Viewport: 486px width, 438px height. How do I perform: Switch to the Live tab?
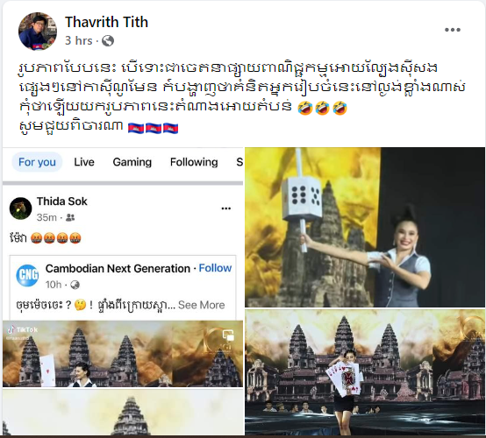[84, 162]
